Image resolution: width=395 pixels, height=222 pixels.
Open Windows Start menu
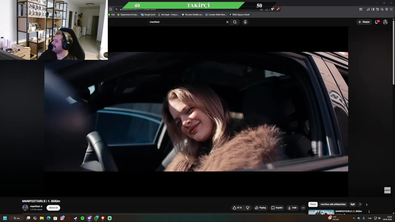click(x=5, y=218)
